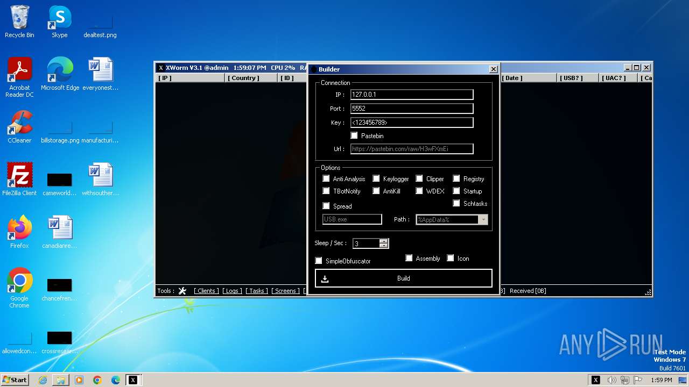Click the Country column header
The height and width of the screenshot is (387, 689).
[252, 78]
